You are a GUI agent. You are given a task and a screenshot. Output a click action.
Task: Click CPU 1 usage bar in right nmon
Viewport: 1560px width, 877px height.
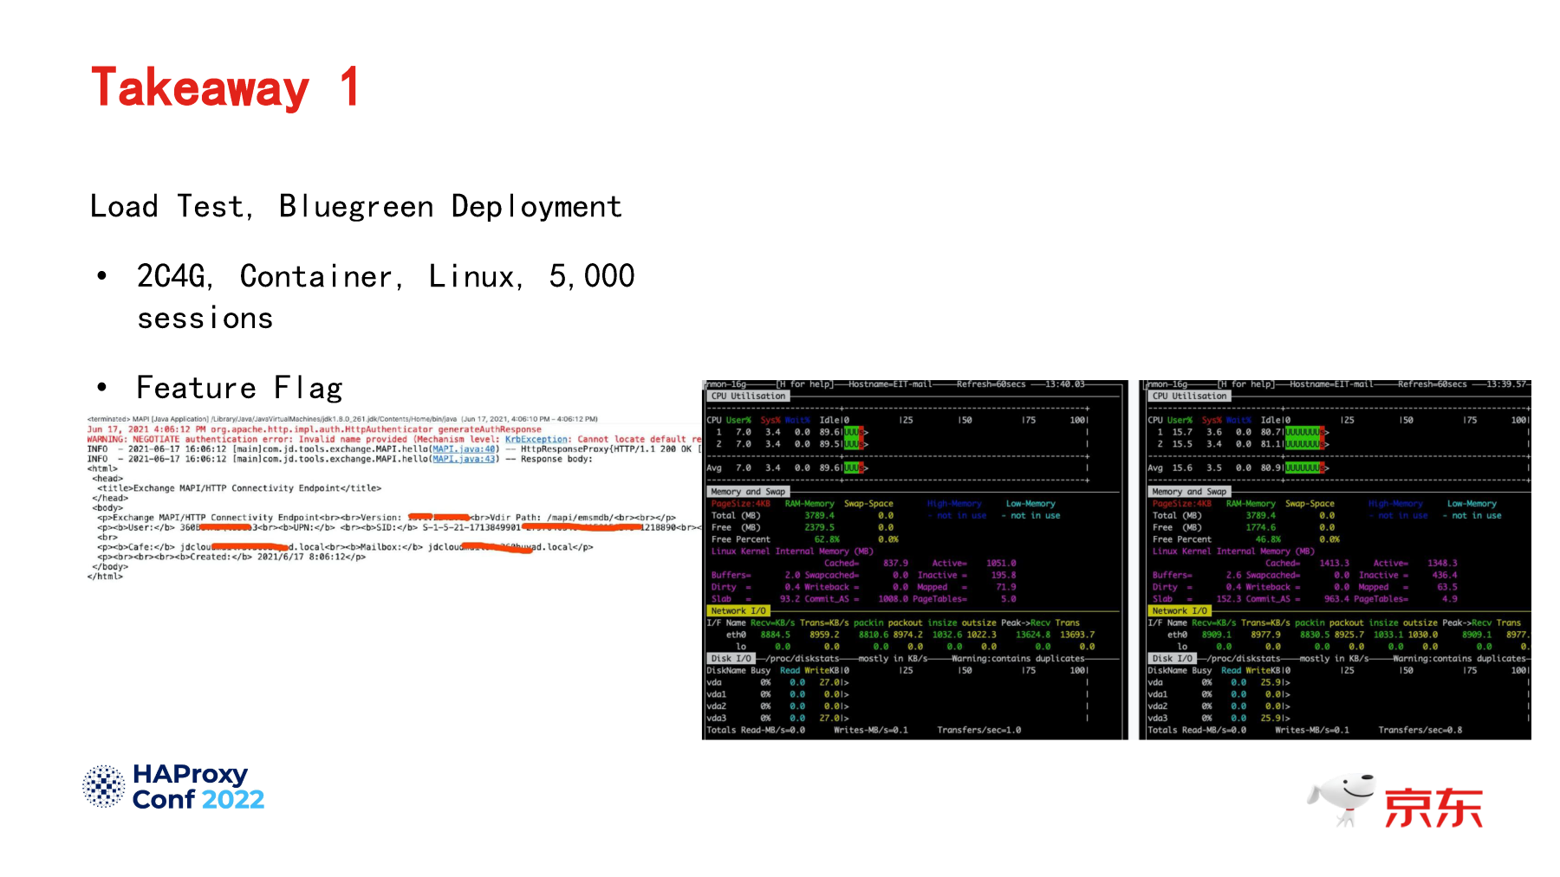pos(1306,432)
